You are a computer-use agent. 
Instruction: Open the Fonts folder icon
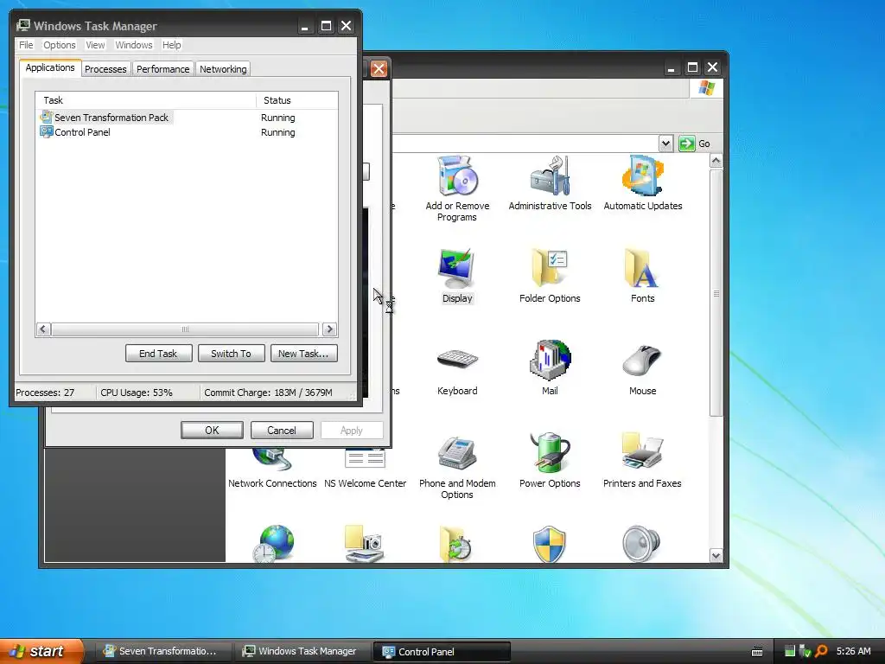click(x=642, y=268)
